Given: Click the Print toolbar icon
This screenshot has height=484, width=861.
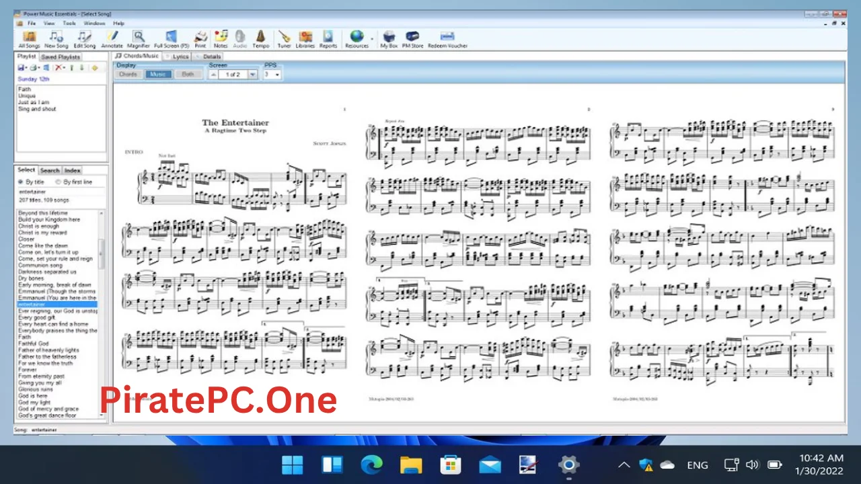Looking at the screenshot, I should (200, 39).
